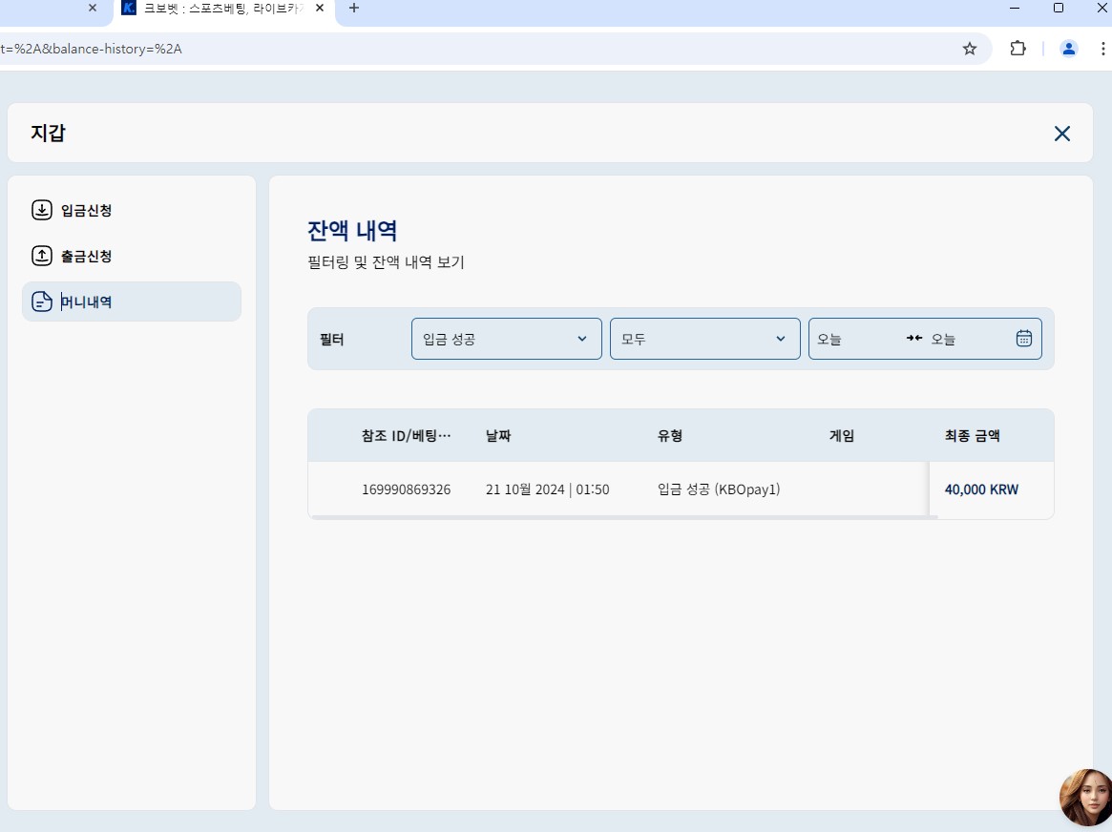Viewport: 1112px width, 832px height.
Task: Click the arrows icon between the dates
Action: click(x=914, y=338)
